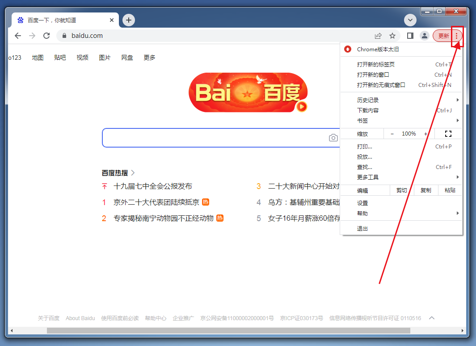This screenshot has width=476, height=346.
Task: Click the browser back arrow
Action: tap(18, 36)
